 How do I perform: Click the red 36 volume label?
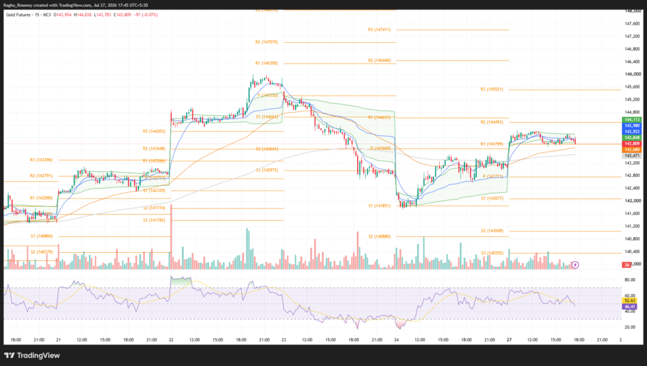click(627, 264)
